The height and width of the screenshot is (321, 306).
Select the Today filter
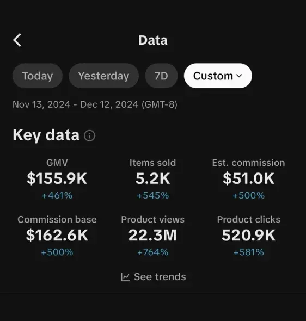point(38,76)
